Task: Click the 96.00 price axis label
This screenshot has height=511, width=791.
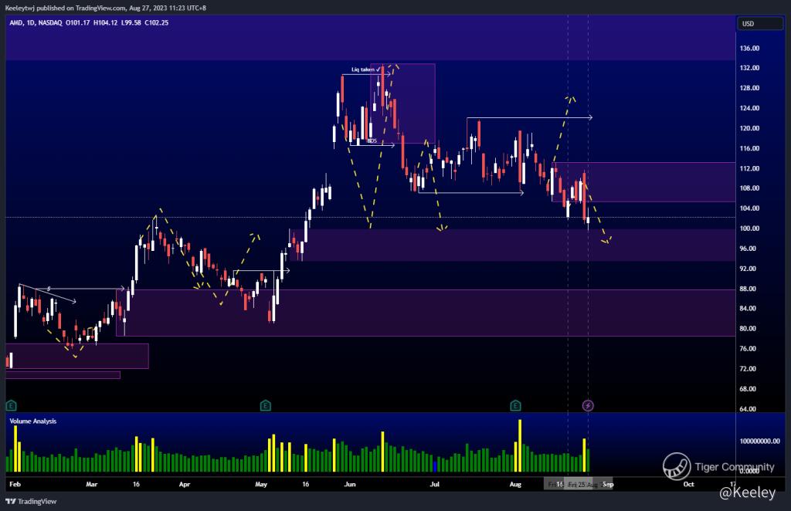Action: tap(748, 249)
